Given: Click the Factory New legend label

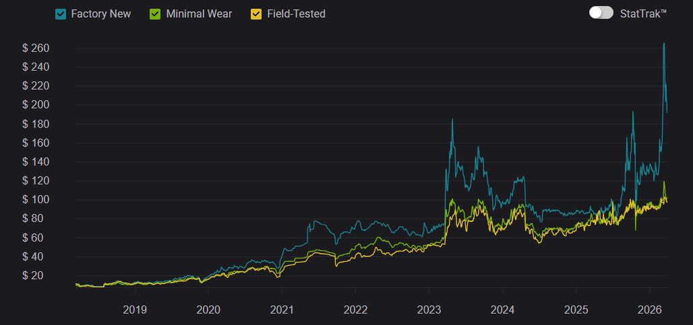Looking at the screenshot, I should point(101,13).
